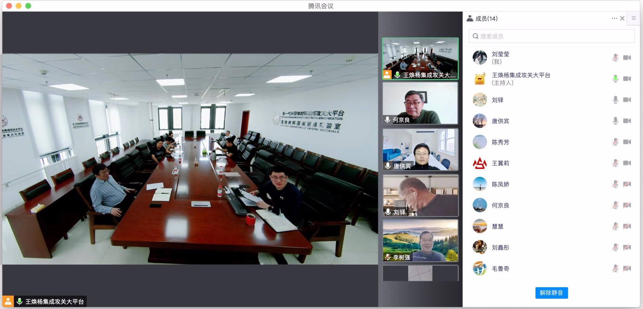643x309 pixels.
Task: Click muted mic icon for 慧慧
Action: point(615,226)
